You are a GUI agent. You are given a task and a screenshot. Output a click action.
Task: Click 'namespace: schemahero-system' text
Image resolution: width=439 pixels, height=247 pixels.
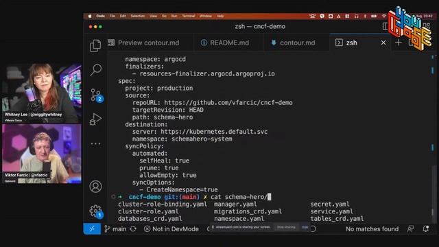(182, 139)
